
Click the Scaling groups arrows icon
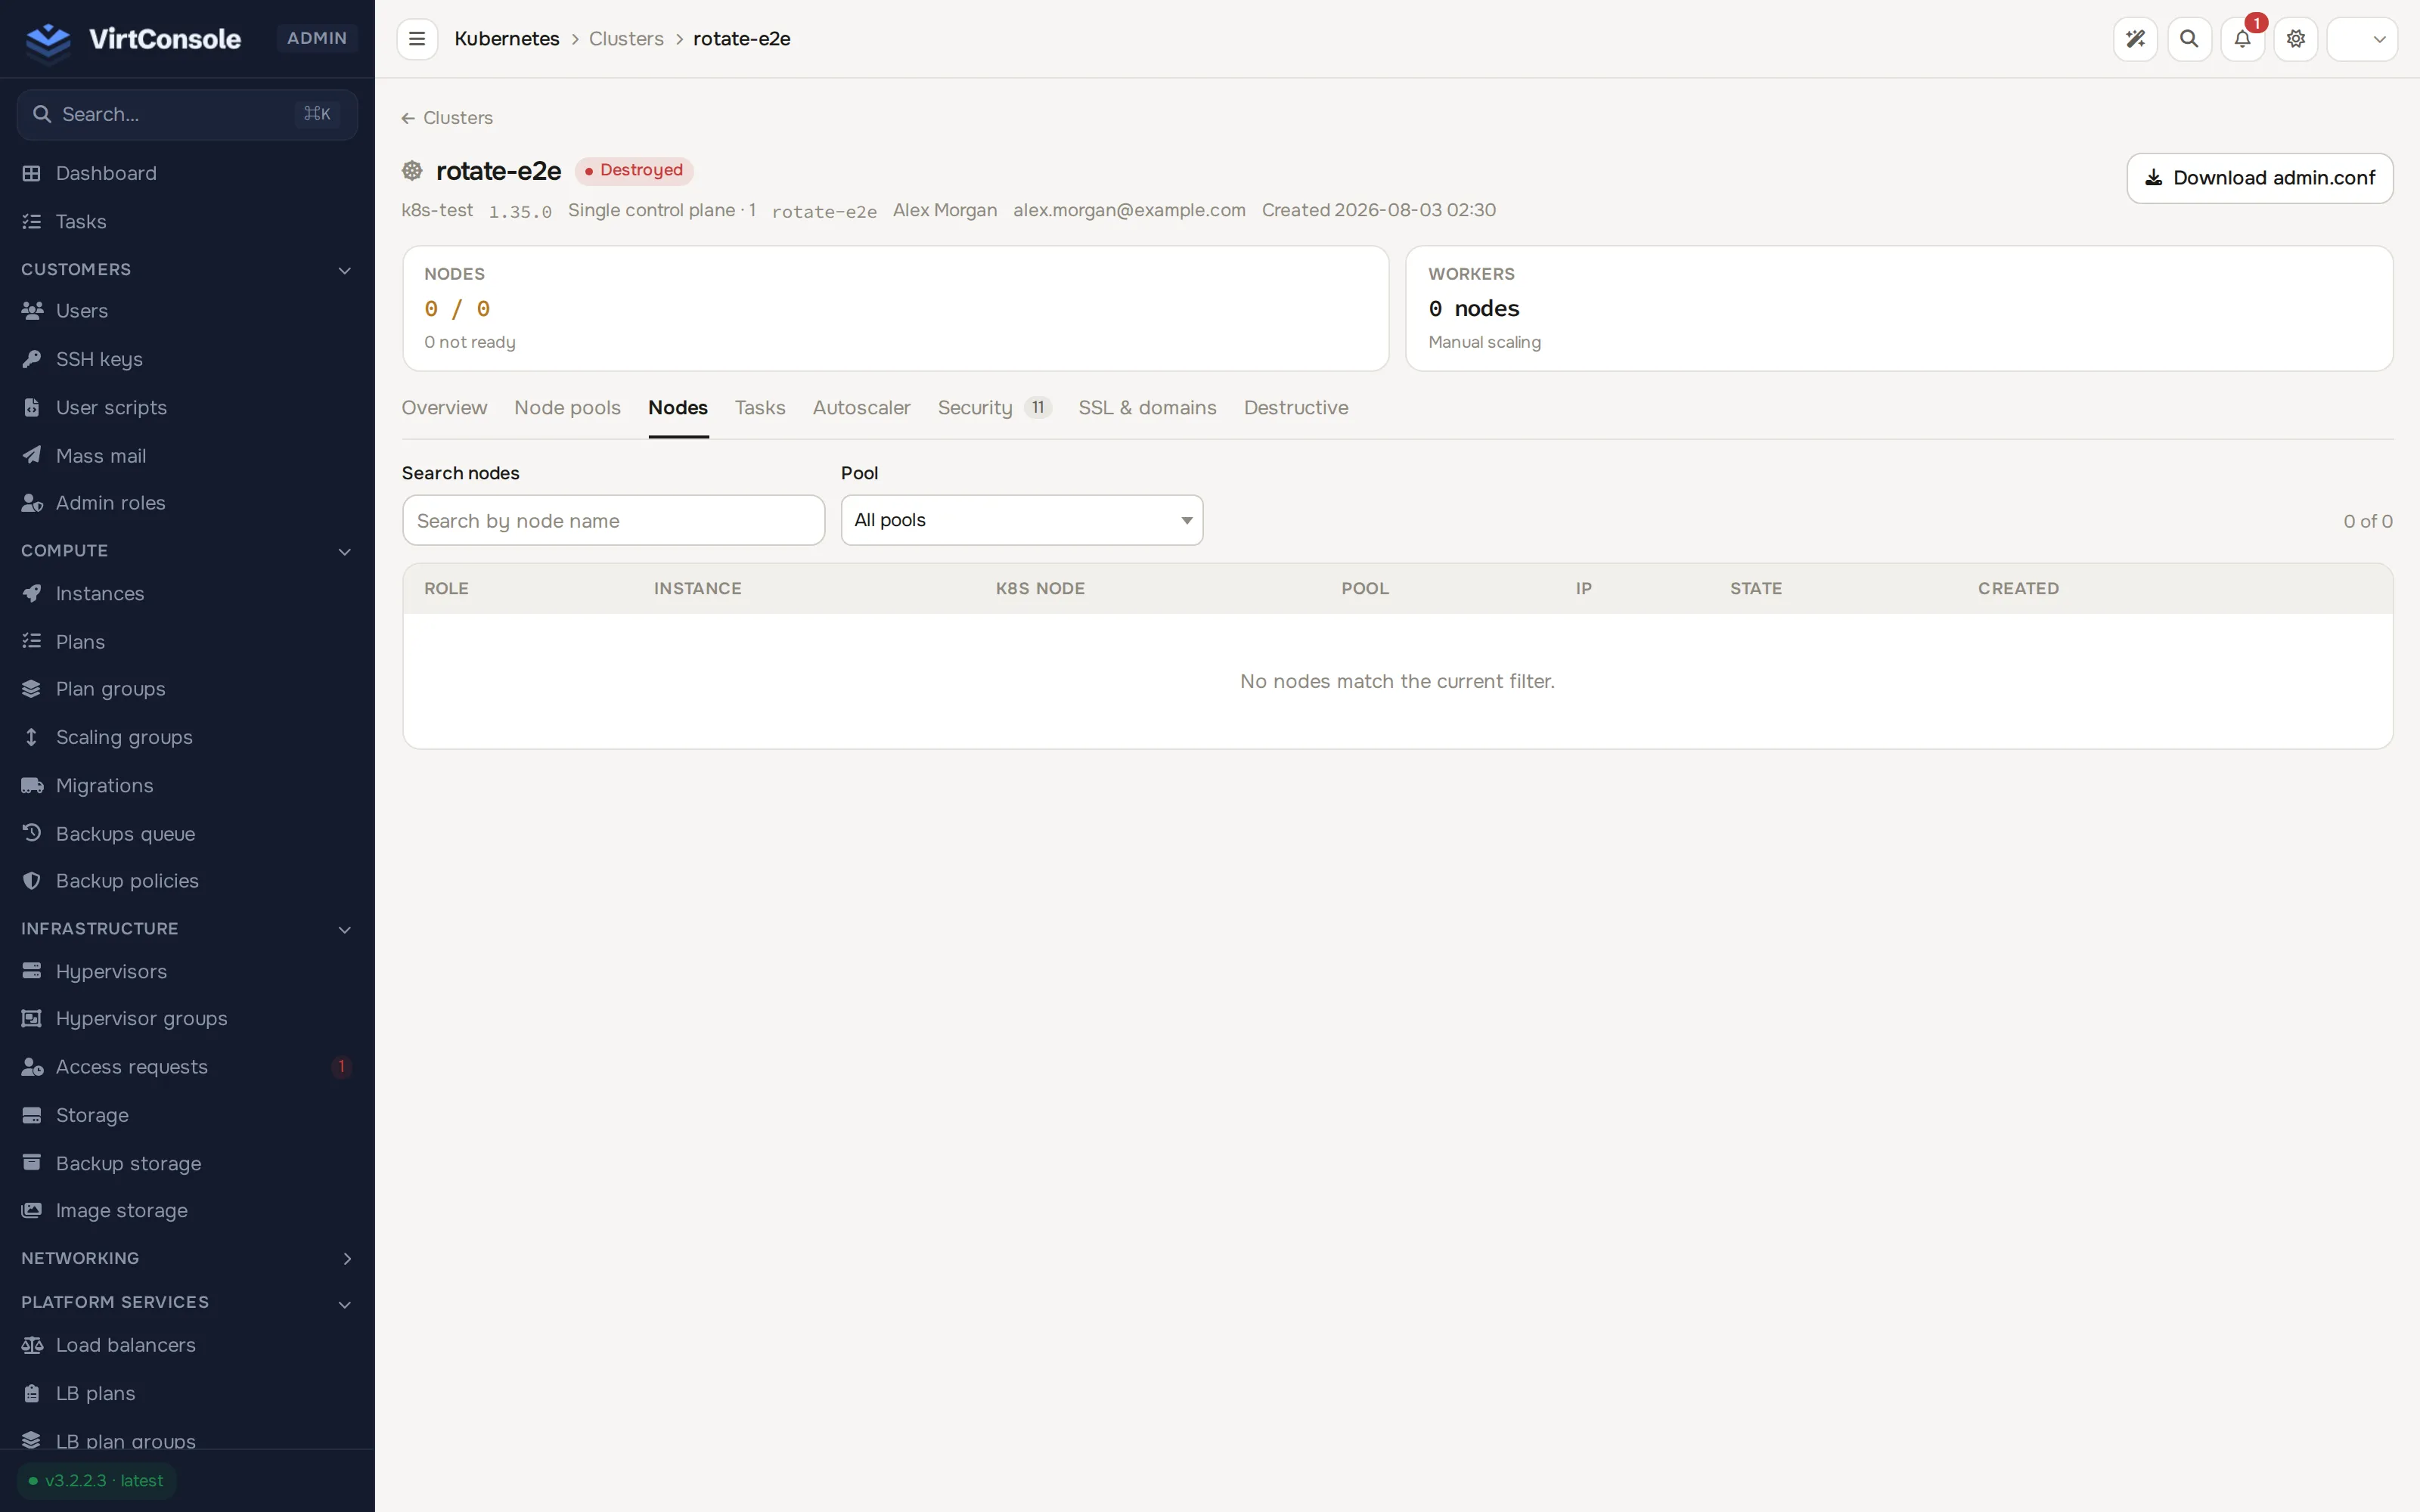pyautogui.click(x=32, y=737)
